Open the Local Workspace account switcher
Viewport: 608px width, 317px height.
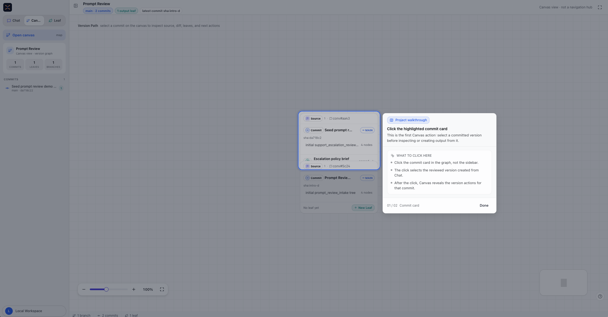pos(34,311)
